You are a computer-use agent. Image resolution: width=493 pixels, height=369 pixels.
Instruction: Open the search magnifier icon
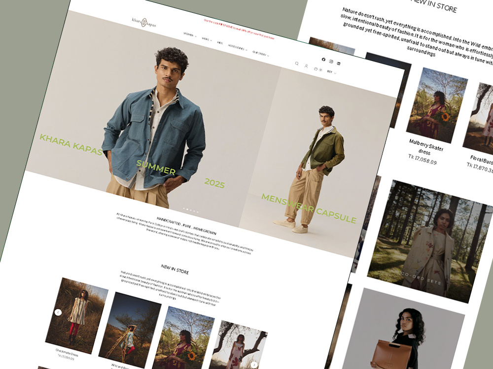click(x=297, y=63)
